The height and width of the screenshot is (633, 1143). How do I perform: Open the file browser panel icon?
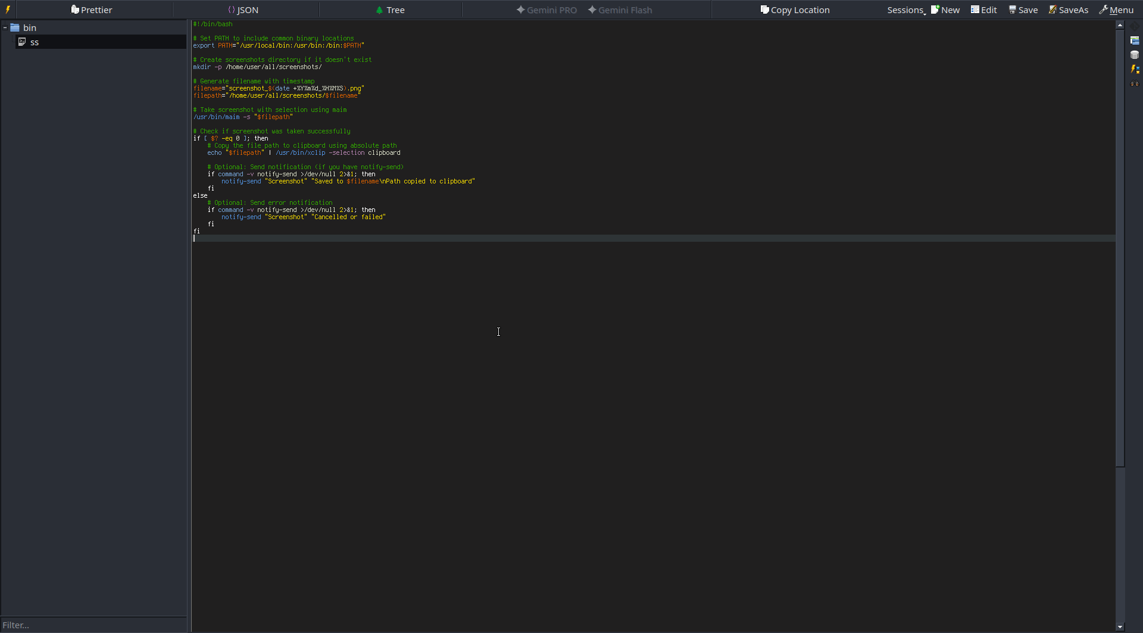click(1135, 40)
